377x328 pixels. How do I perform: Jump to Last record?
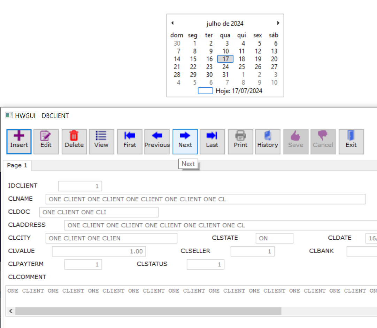coord(212,142)
